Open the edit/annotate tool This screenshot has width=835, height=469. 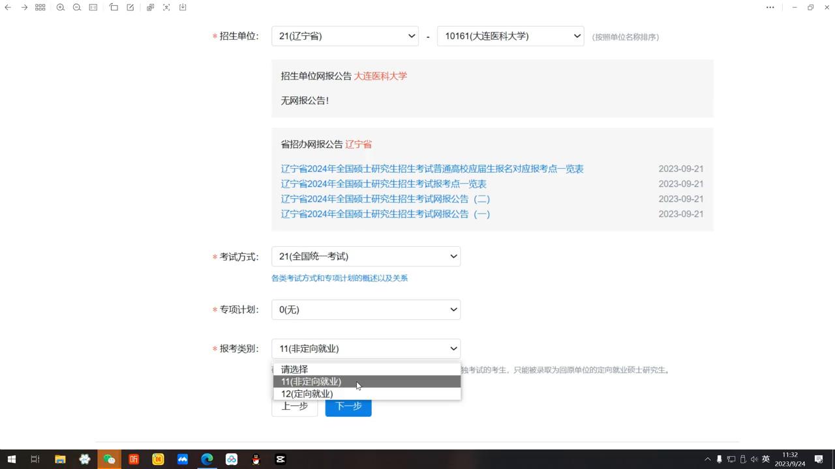click(130, 7)
